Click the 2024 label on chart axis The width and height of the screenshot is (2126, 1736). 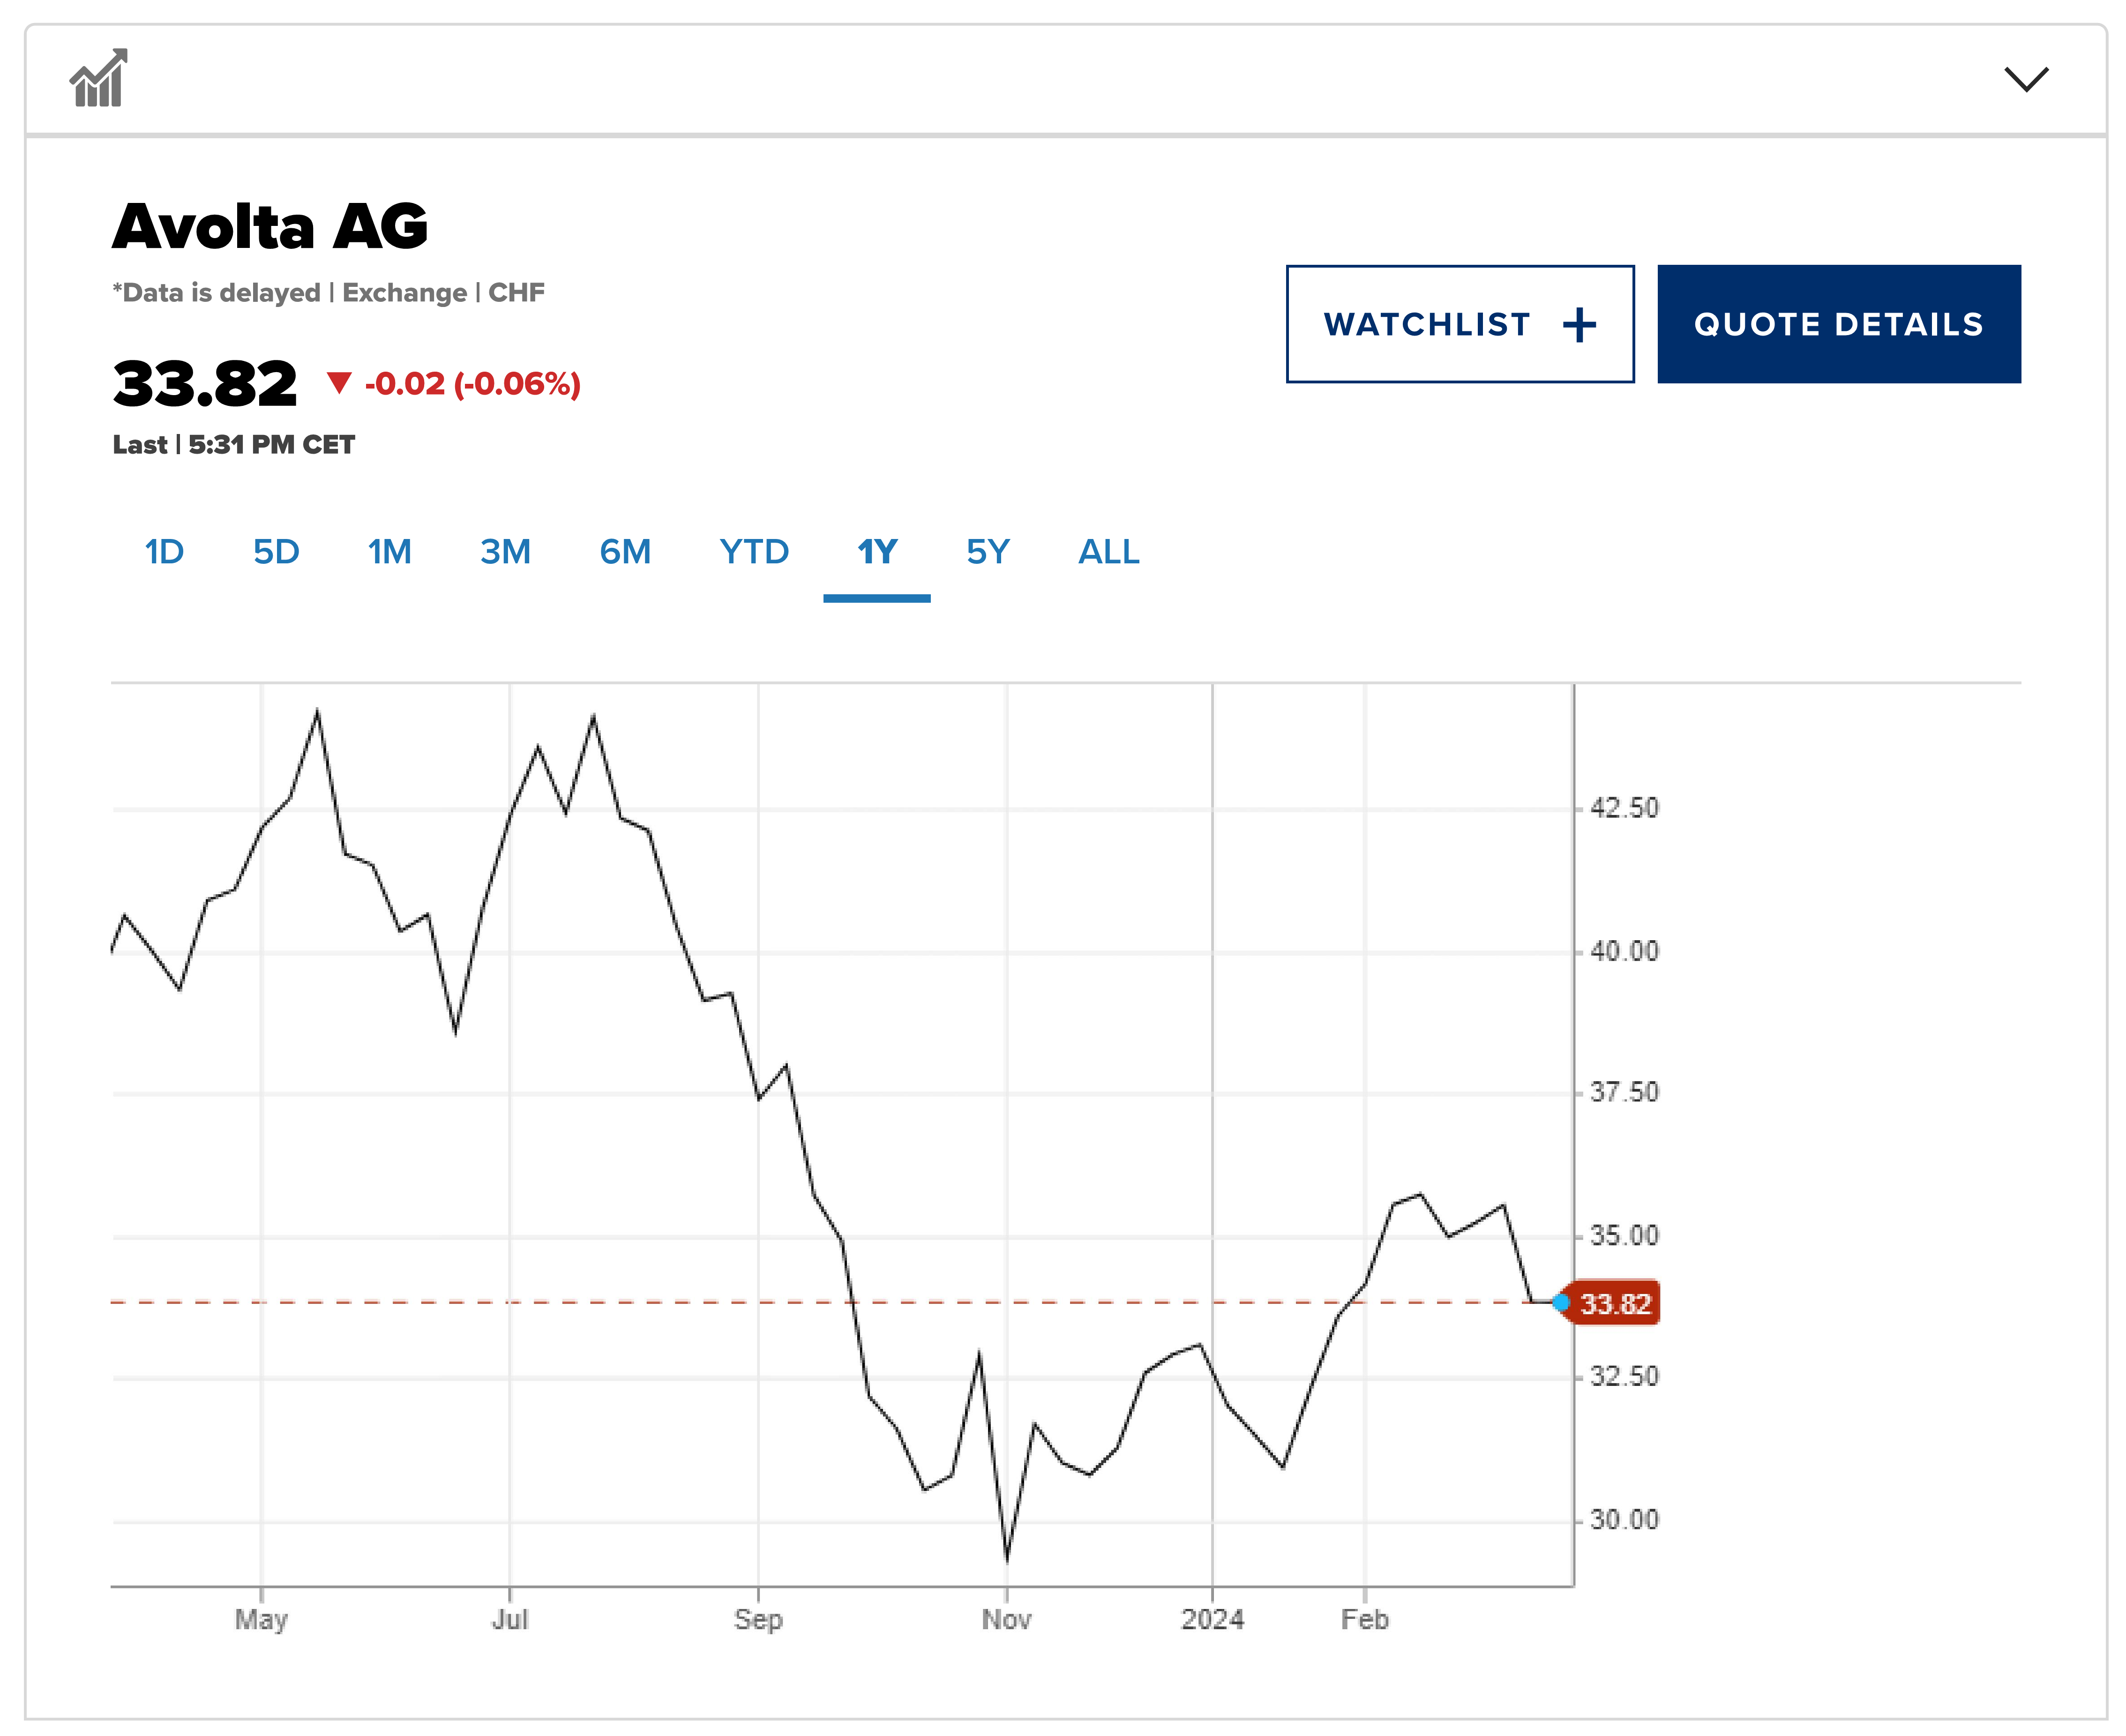[1212, 1620]
